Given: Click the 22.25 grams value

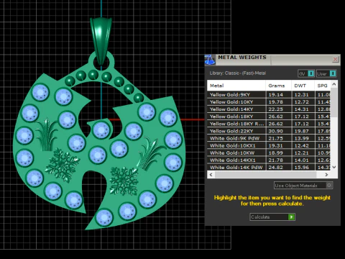Looking at the screenshot, I should point(276,109).
